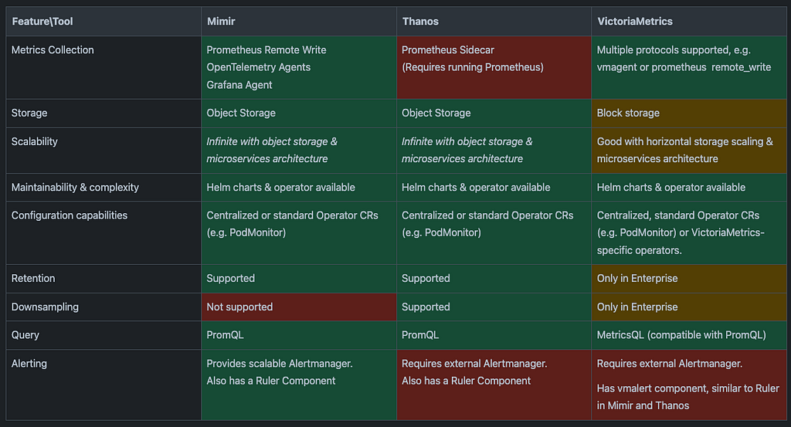Click the Downsampling row label

coord(104,307)
